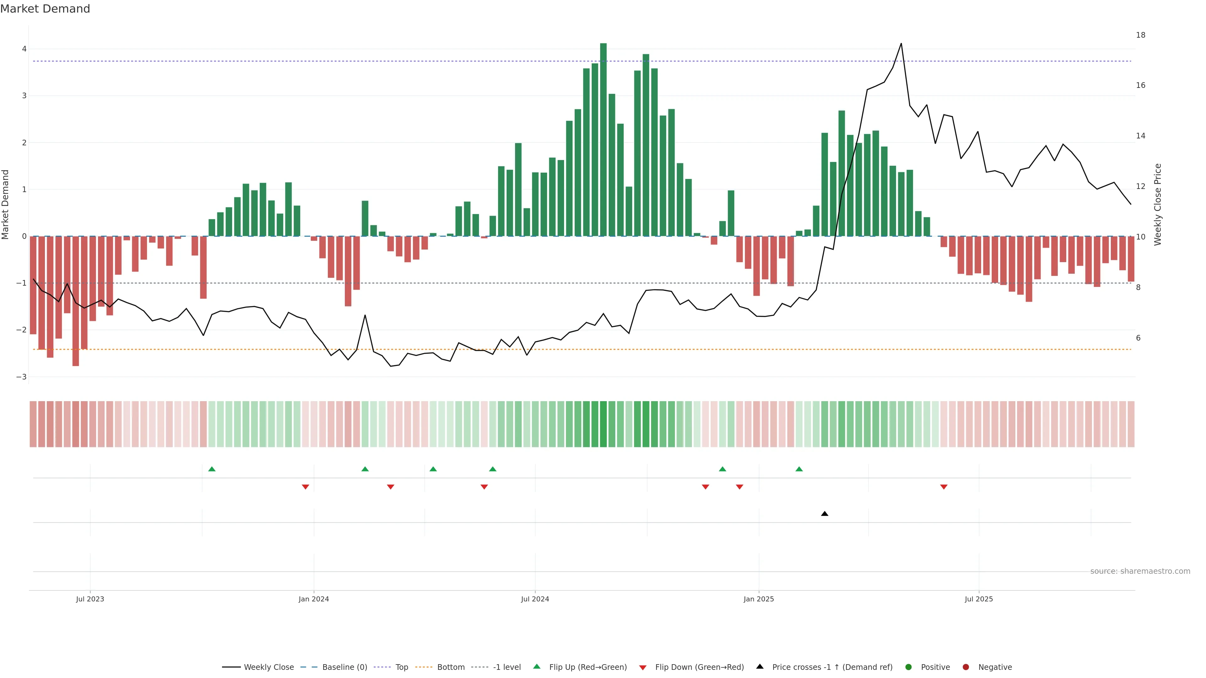Click Flip Up green triangle legend icon

[x=537, y=667]
